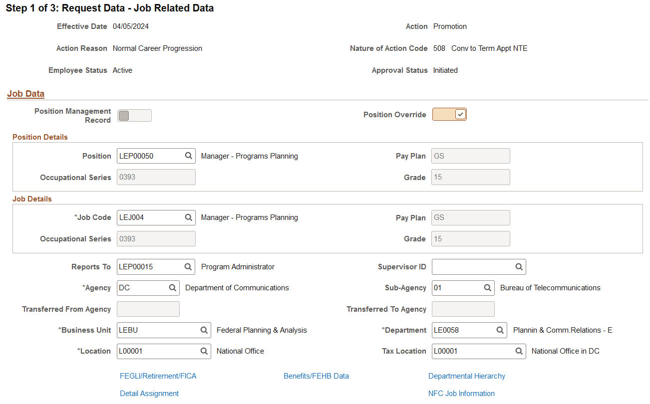The height and width of the screenshot is (404, 650).
Task: Go to Benefits/FEHB Data link
Action: click(316, 376)
